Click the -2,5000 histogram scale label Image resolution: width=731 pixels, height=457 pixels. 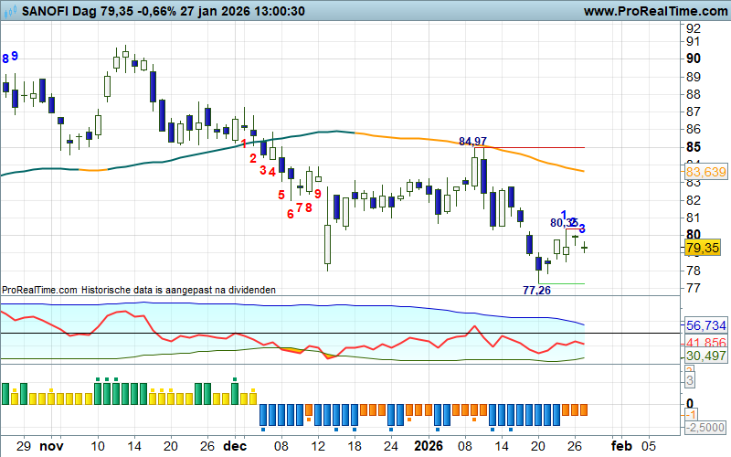tap(706, 428)
